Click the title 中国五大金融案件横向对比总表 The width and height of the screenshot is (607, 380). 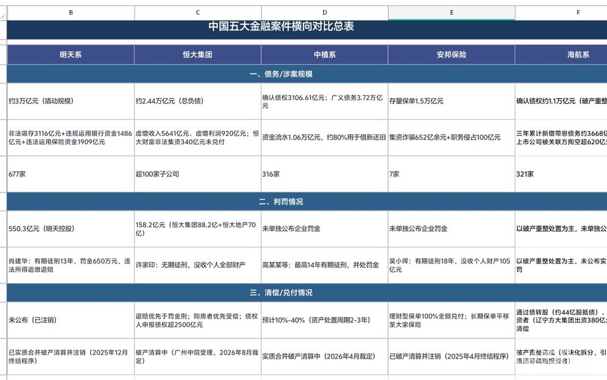coord(282,26)
